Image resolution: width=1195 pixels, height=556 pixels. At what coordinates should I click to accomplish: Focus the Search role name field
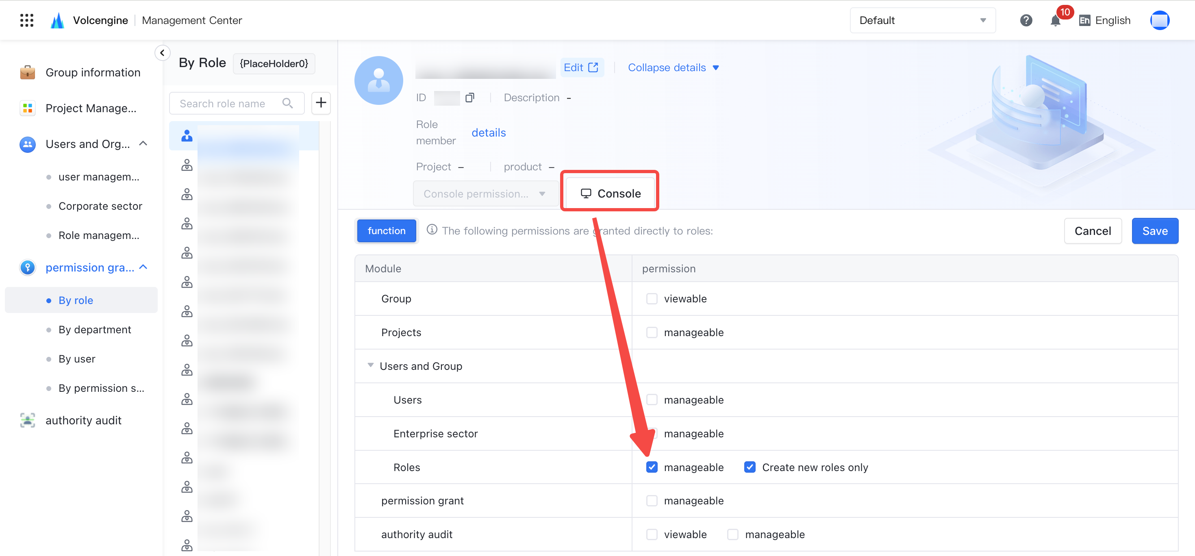tap(237, 103)
